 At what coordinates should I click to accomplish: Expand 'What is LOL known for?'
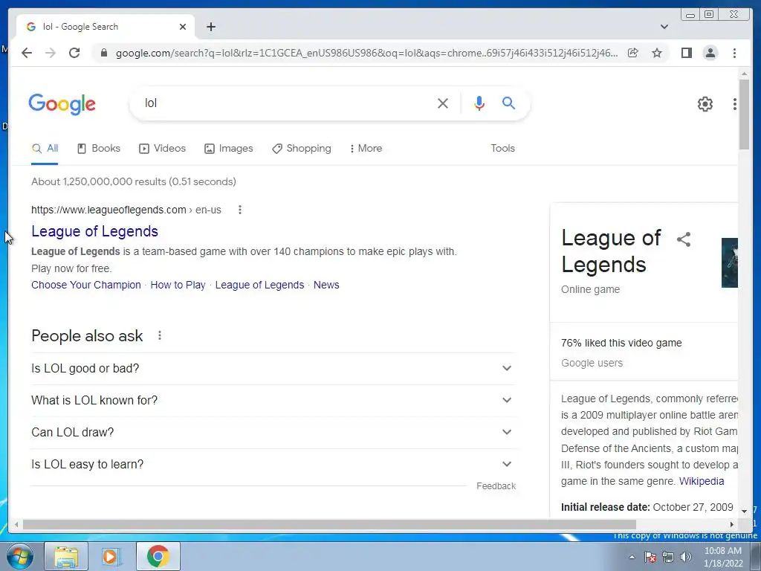pos(273,401)
